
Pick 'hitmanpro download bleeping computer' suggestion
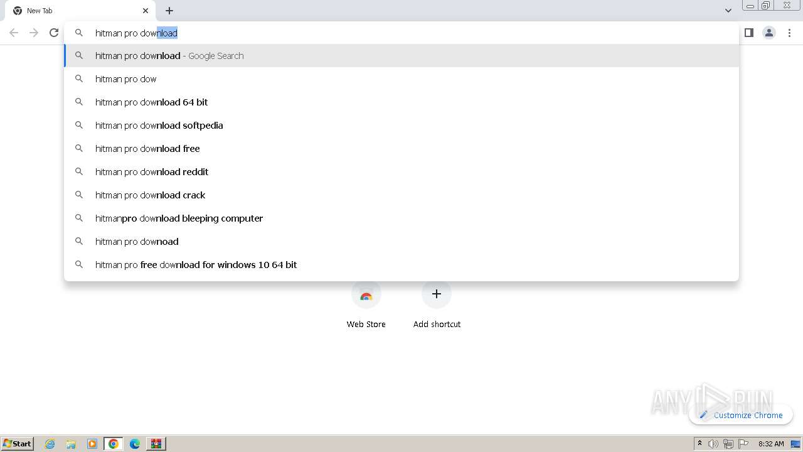[401, 218]
